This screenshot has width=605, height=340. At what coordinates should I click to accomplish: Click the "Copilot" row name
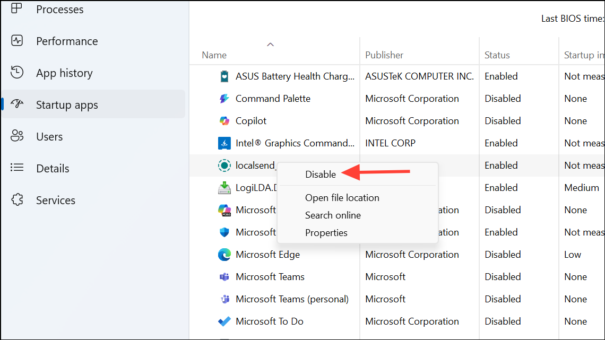(251, 121)
